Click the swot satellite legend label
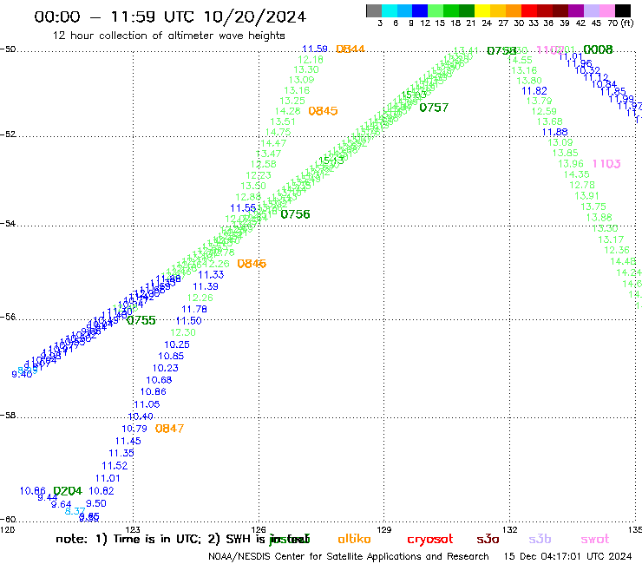 click(595, 539)
